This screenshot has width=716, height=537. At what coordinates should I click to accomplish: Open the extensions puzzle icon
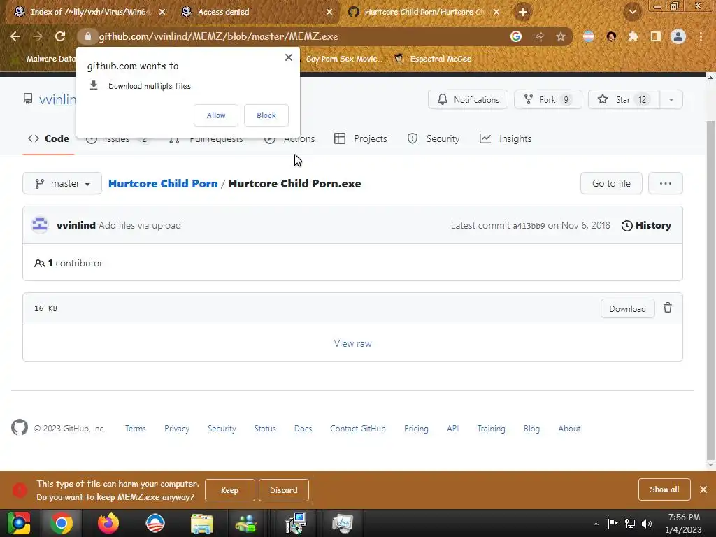point(633,36)
